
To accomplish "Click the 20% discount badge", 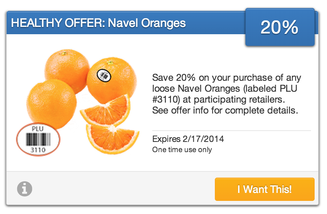I will coord(280,27).
